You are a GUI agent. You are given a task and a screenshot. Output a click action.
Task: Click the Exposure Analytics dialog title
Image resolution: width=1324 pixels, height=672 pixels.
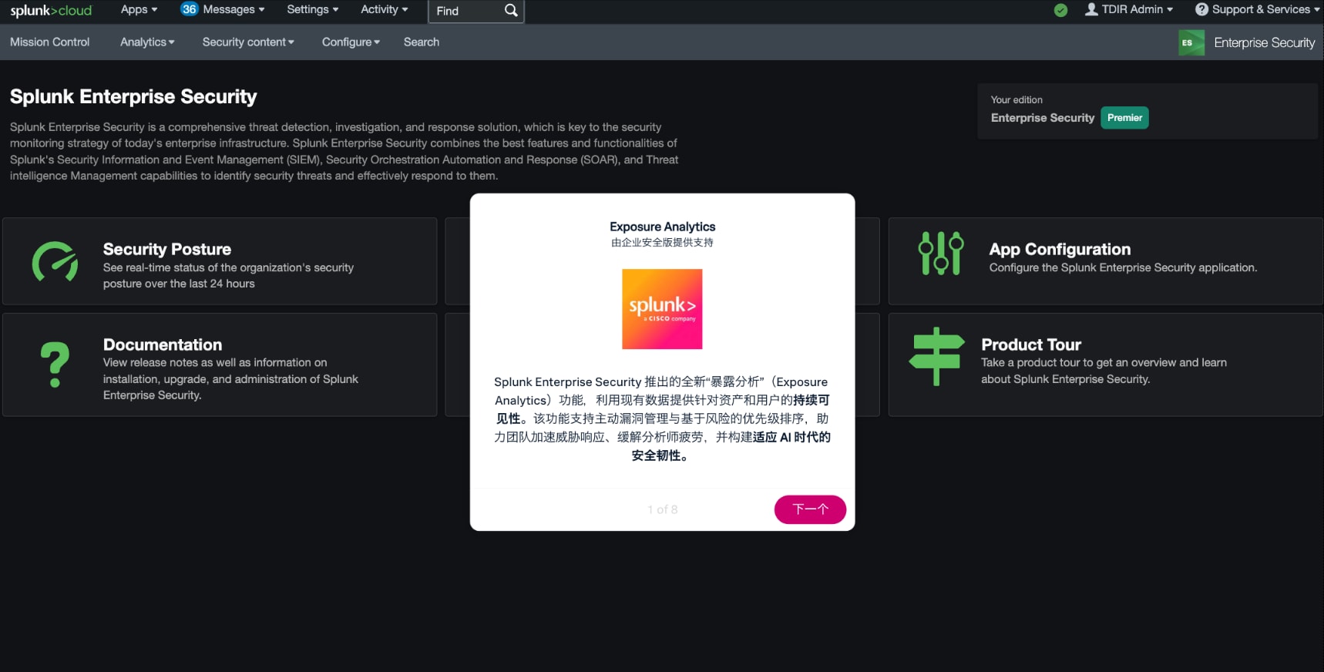pos(663,227)
